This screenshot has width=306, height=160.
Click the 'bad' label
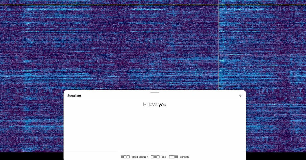pyautogui.click(x=164, y=157)
